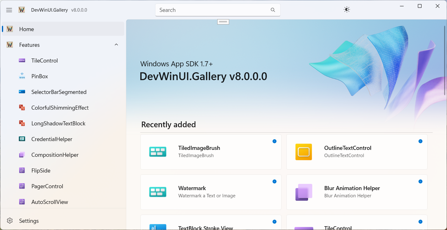This screenshot has width=447, height=230.
Task: Click the Features icon in sidebar
Action: pos(10,45)
